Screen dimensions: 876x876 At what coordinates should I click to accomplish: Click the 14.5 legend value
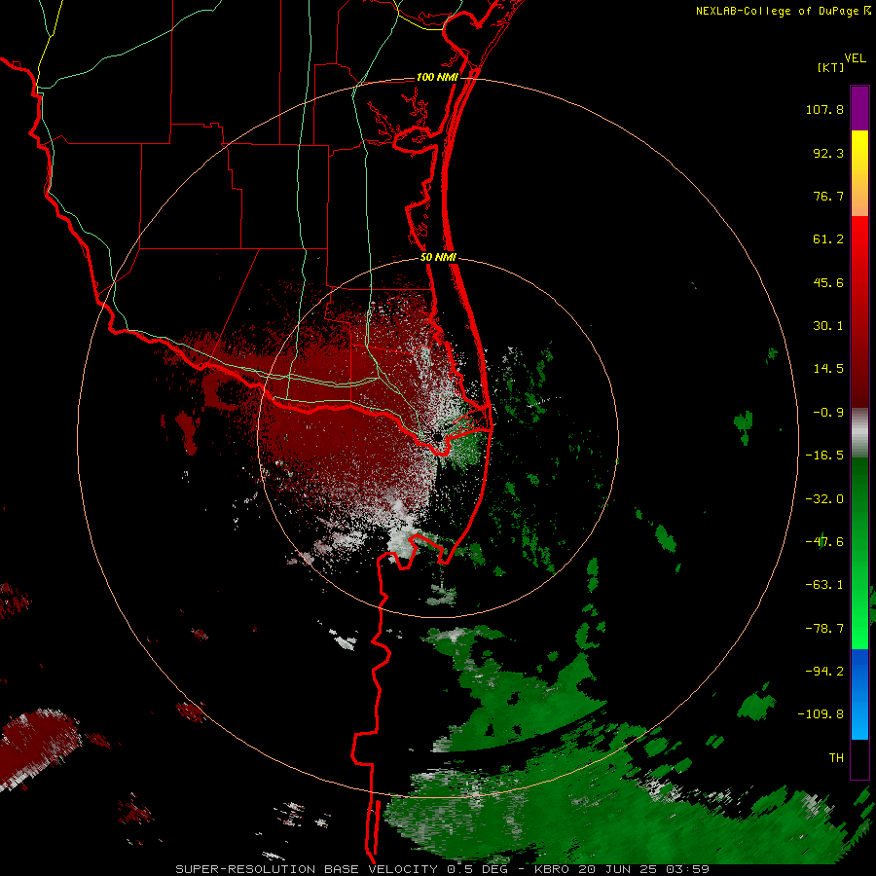point(828,369)
